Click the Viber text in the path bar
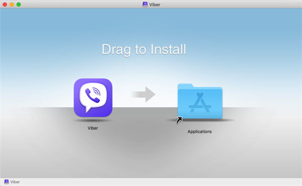The width and height of the screenshot is (302, 186). [15, 182]
